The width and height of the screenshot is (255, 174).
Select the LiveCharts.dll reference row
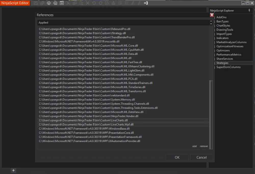123,120
